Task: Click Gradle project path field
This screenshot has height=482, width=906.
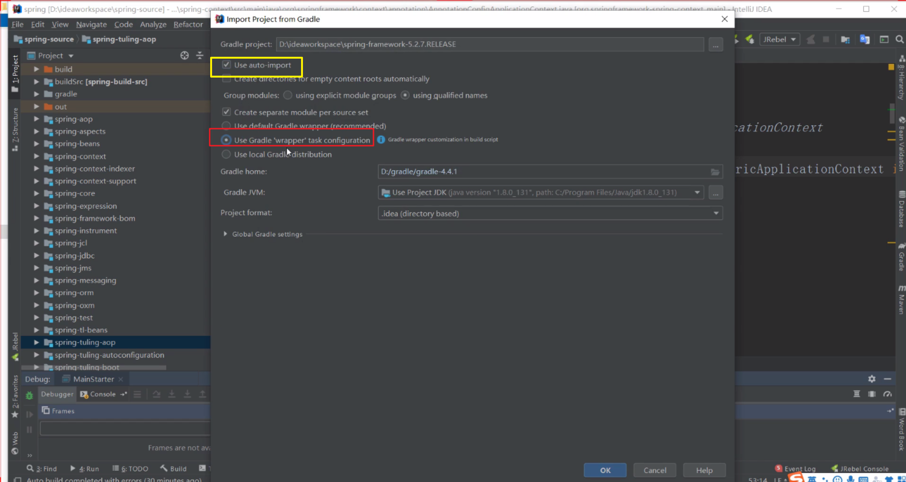Action: (490, 44)
